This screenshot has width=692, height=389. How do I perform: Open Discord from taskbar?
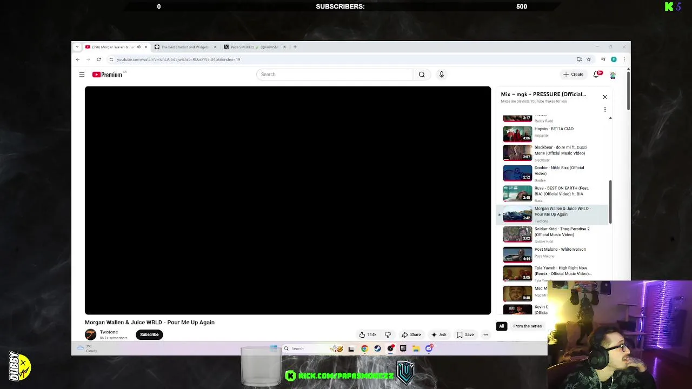429,348
